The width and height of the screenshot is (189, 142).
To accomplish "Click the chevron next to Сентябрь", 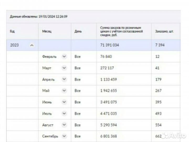I will pyautogui.click(x=64, y=136).
